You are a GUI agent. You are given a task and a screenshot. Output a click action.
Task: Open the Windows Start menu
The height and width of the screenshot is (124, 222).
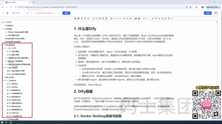click(2, 122)
